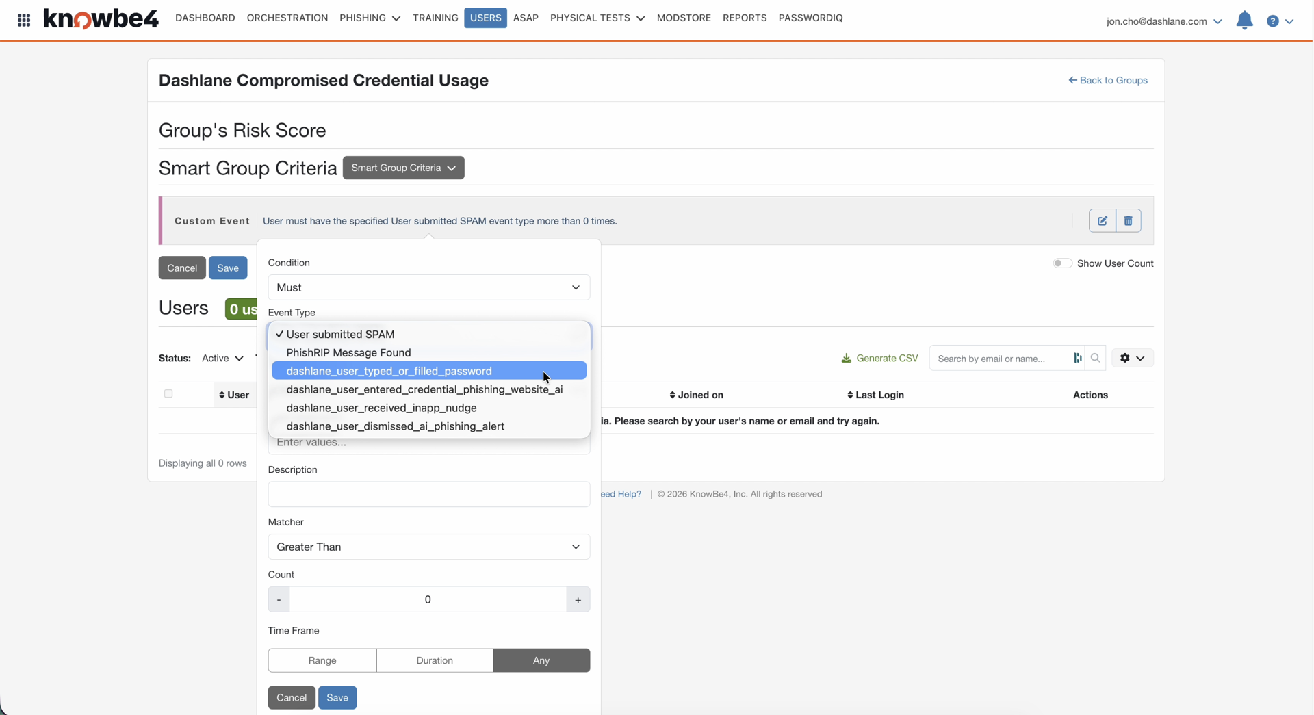Save the custom event popup form
1314x715 pixels.
pos(337,697)
